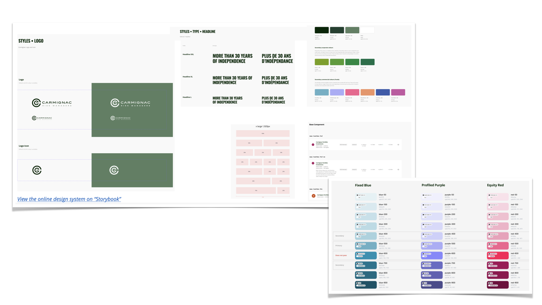Click the "Base Component" heading
This screenshot has height=305, width=542.
pyautogui.click(x=317, y=125)
